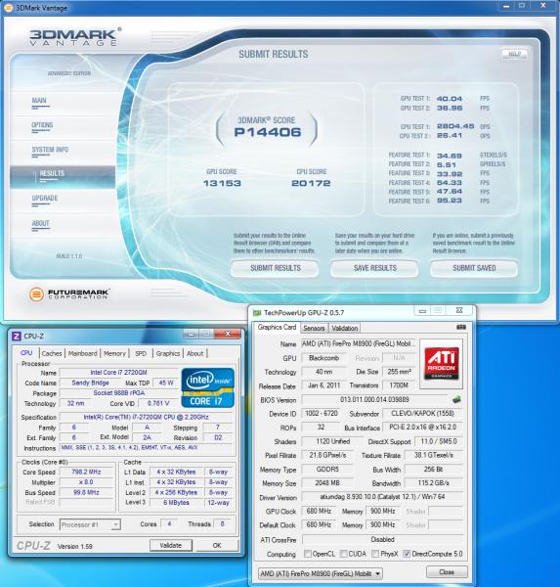Screen dimensions: 560x587
Task: Click the CPU score 20172
Action: 311,183
